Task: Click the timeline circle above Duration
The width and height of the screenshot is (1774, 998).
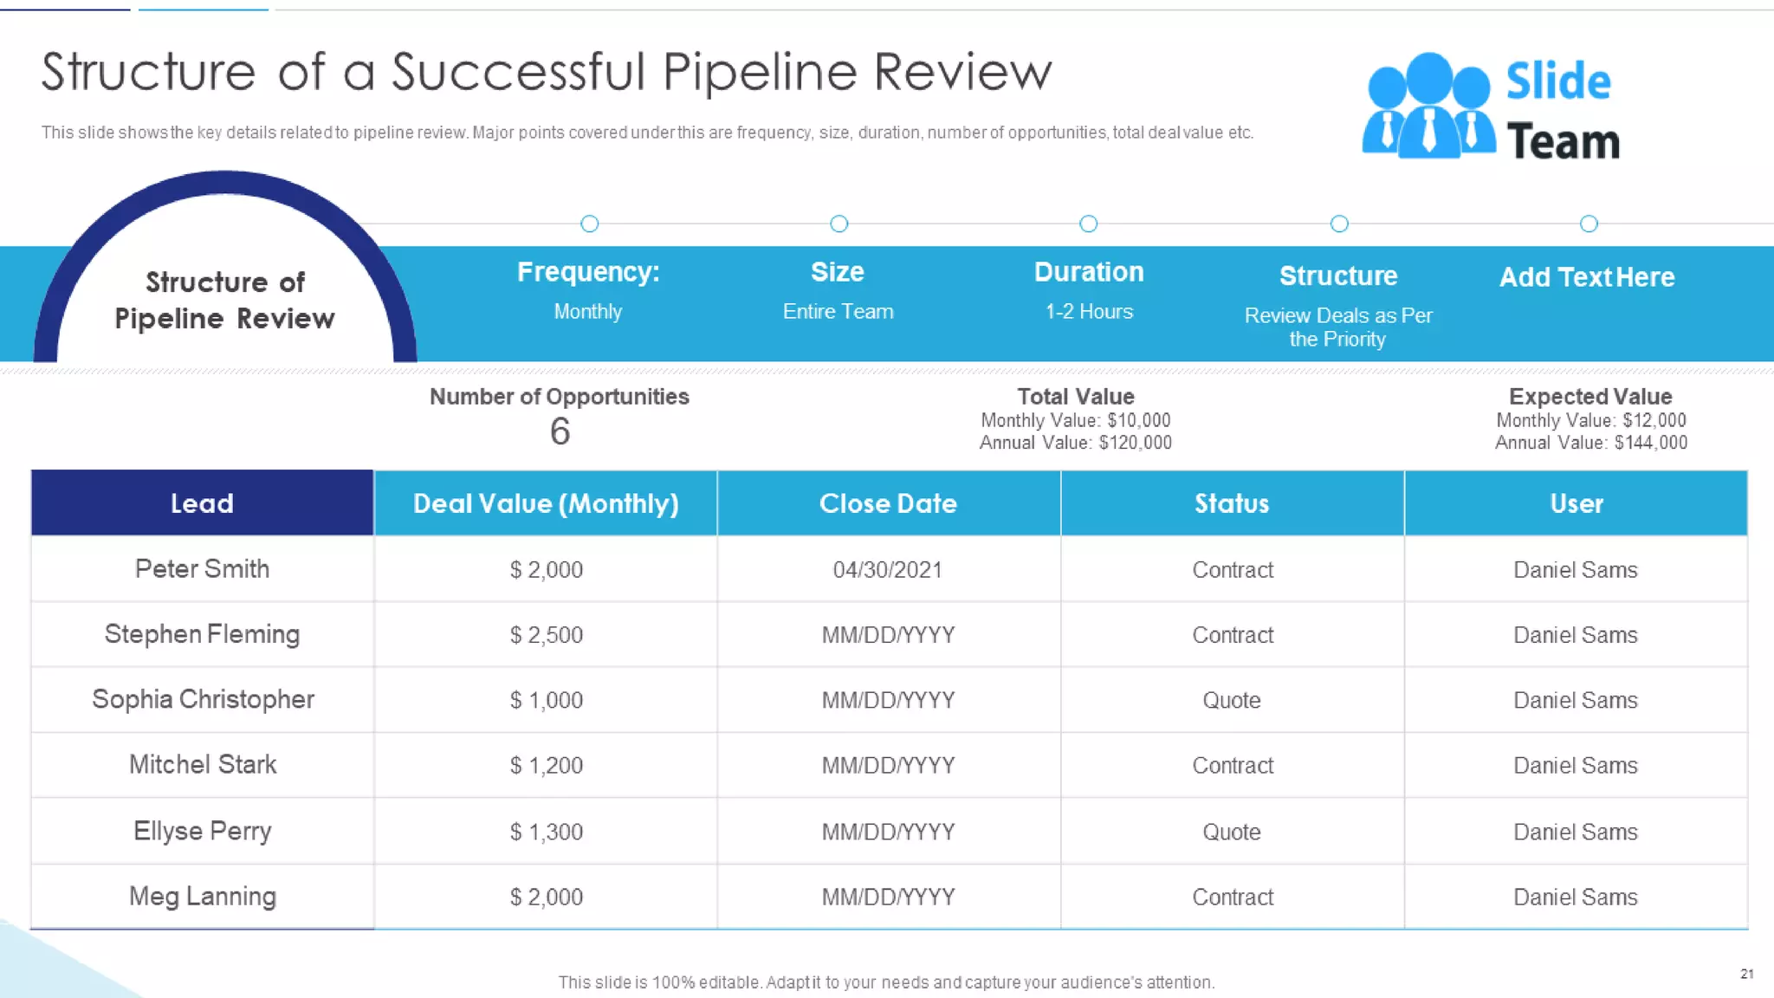Action: [1089, 224]
